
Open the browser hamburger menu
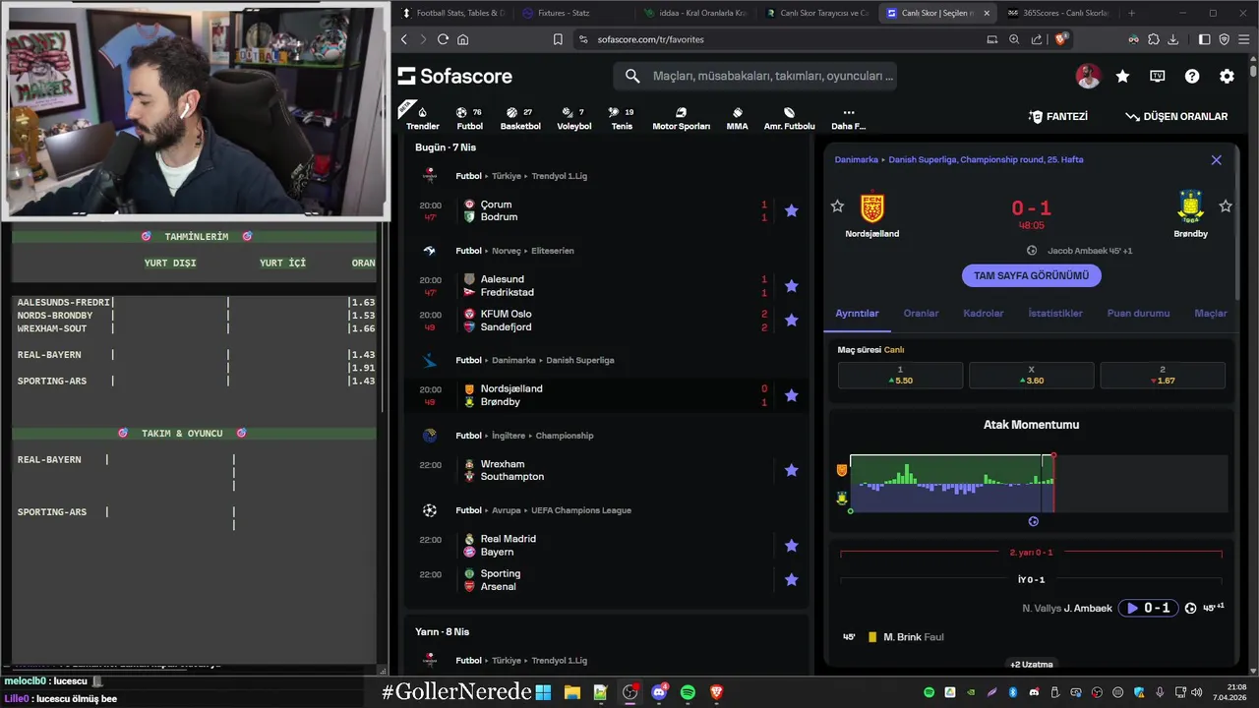click(1243, 39)
